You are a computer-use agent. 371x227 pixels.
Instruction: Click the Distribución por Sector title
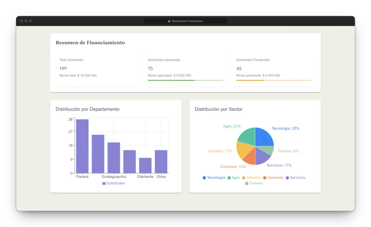click(218, 109)
